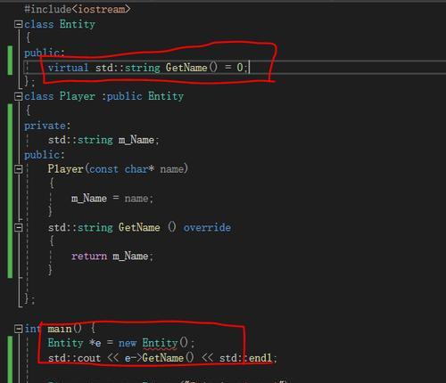Click const char* parameter type in constructor
This screenshot has width=446, height=383.
(121, 169)
